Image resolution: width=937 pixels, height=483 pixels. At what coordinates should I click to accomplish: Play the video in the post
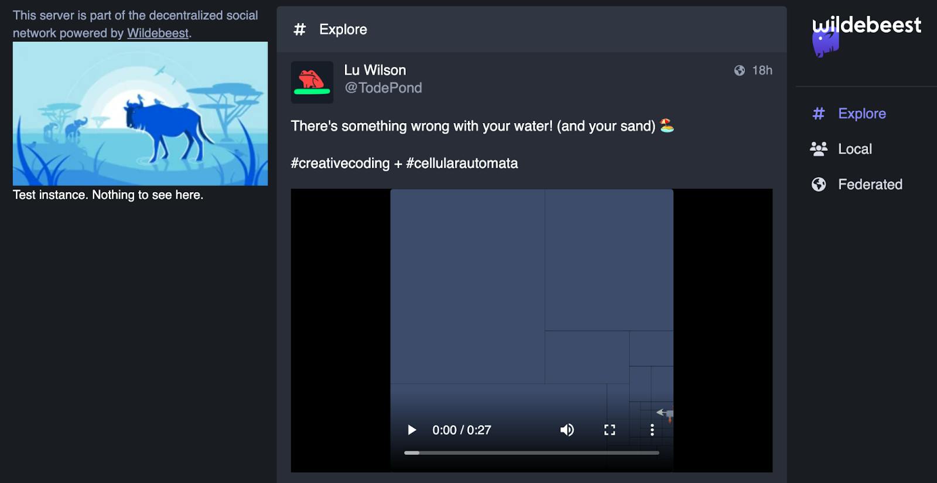pos(412,430)
